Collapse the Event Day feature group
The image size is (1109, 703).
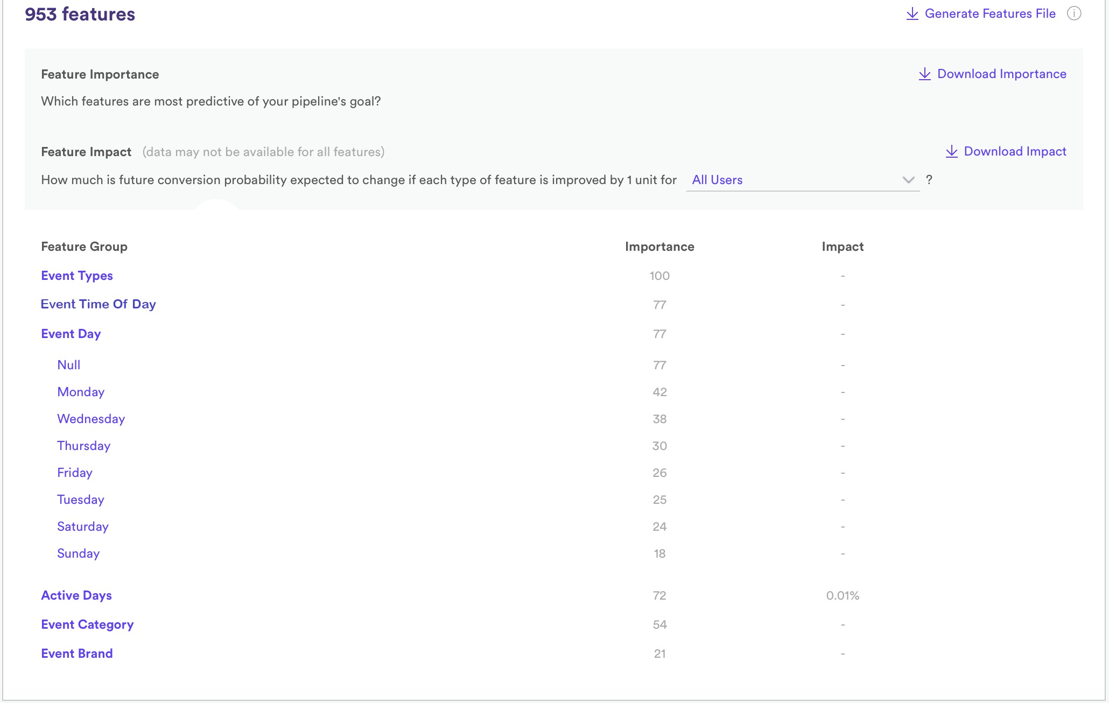tap(71, 334)
